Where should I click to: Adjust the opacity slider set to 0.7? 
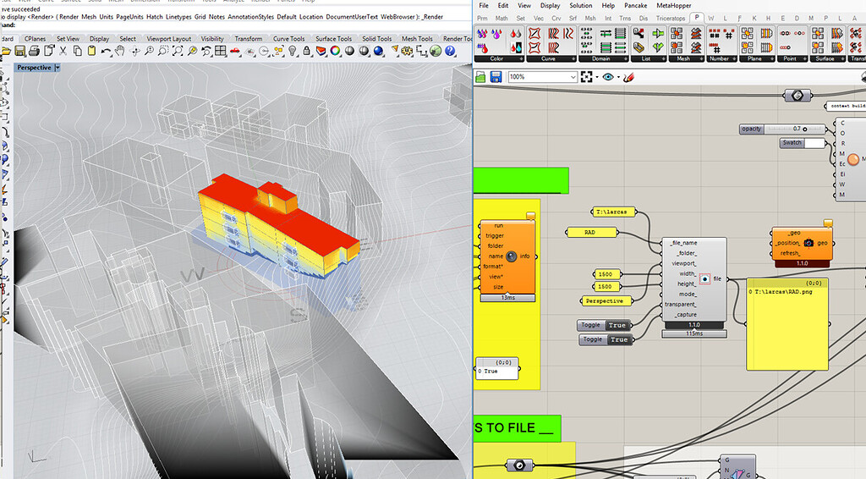tap(782, 129)
